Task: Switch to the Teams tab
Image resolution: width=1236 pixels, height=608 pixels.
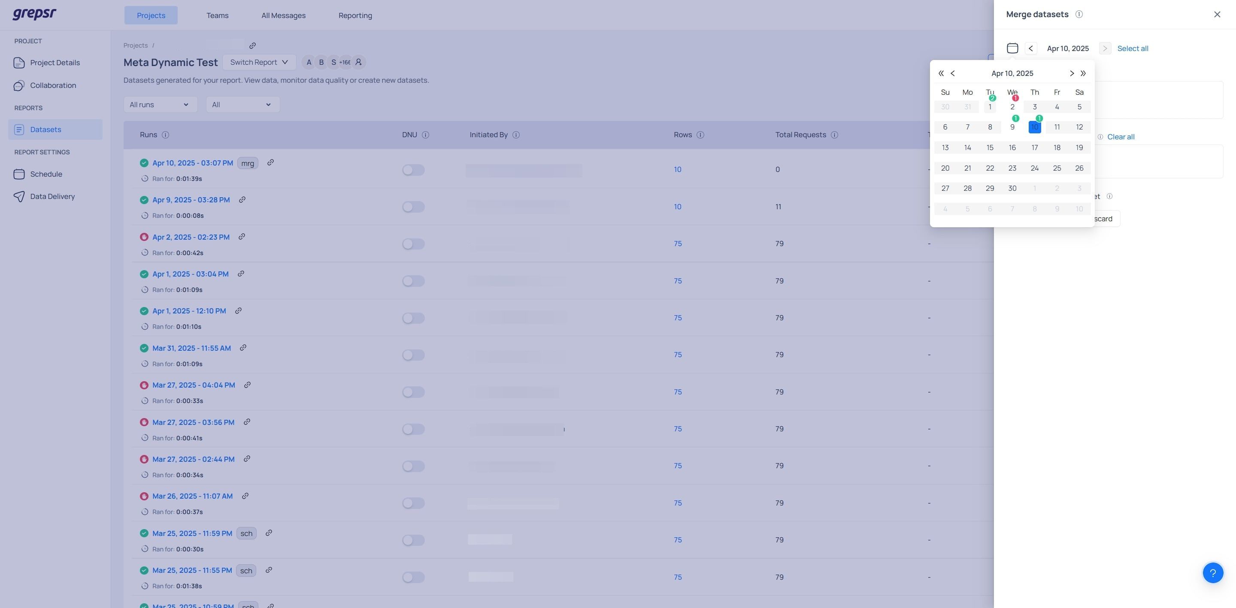Action: pos(217,15)
